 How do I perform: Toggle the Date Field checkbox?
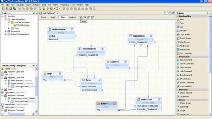point(178,107)
